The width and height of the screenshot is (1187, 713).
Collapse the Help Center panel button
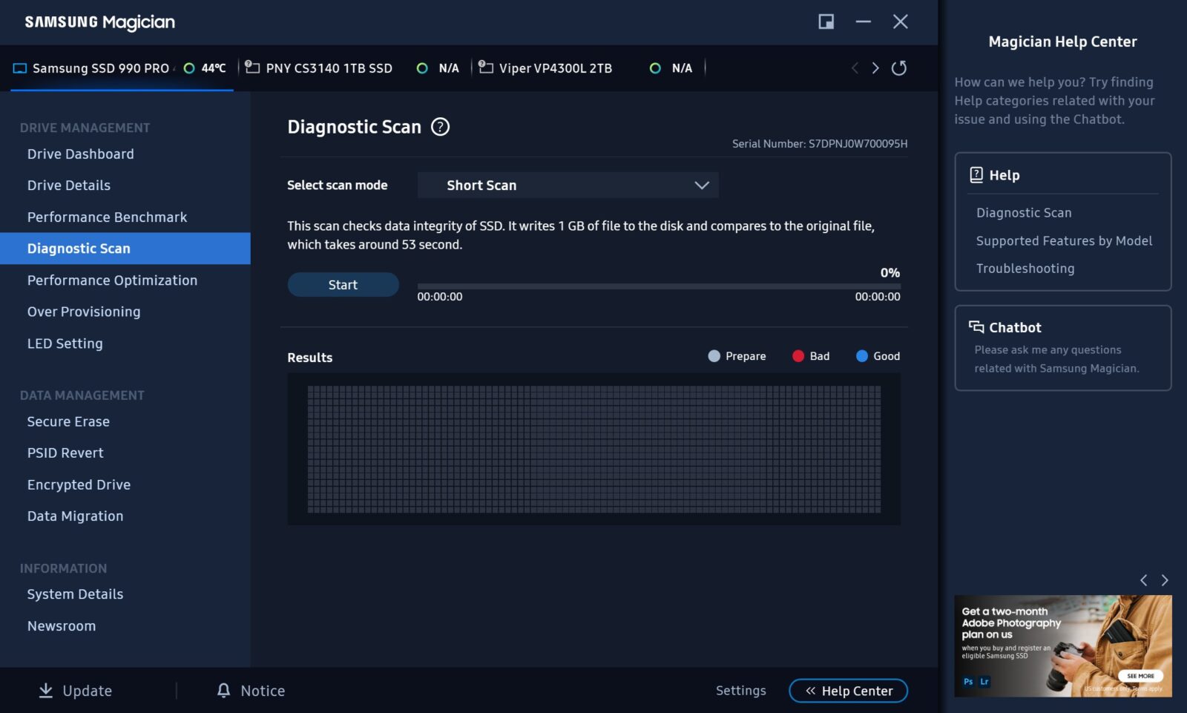click(x=848, y=691)
